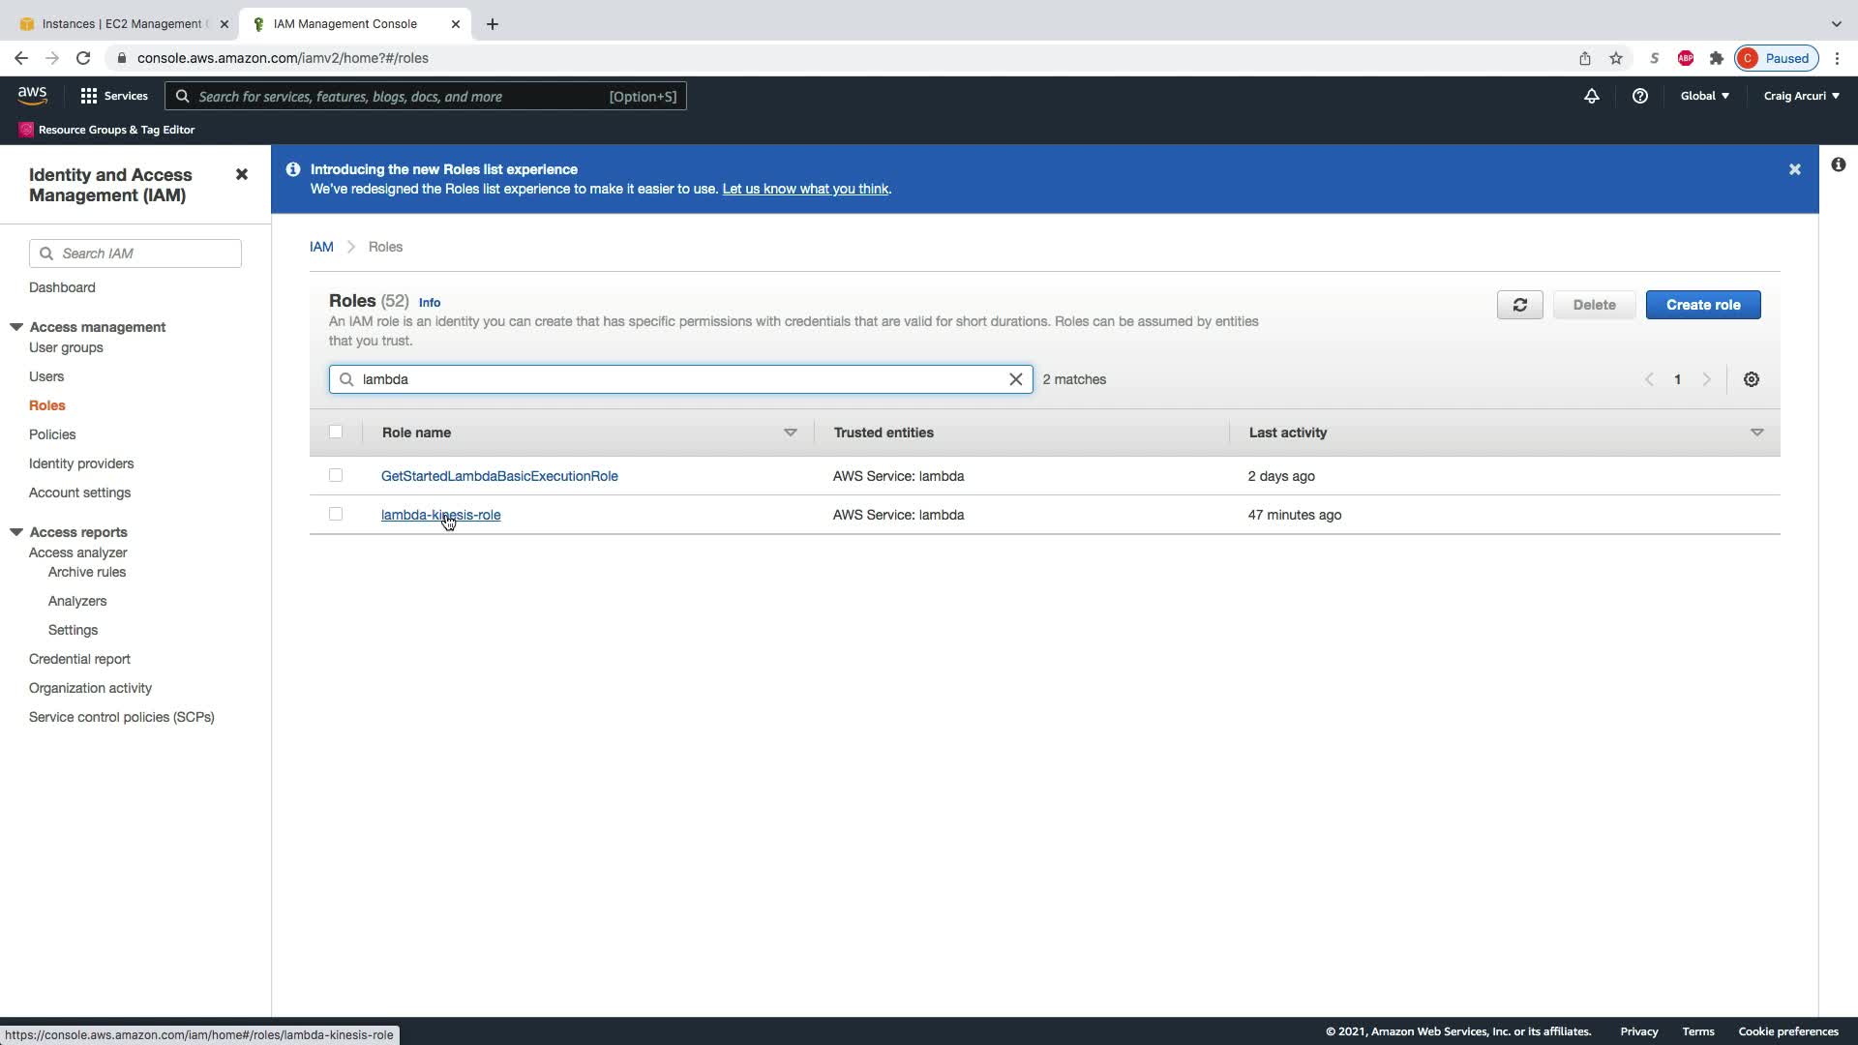Open the lambda-kinesis-role link
This screenshot has height=1045, width=1858.
point(440,515)
